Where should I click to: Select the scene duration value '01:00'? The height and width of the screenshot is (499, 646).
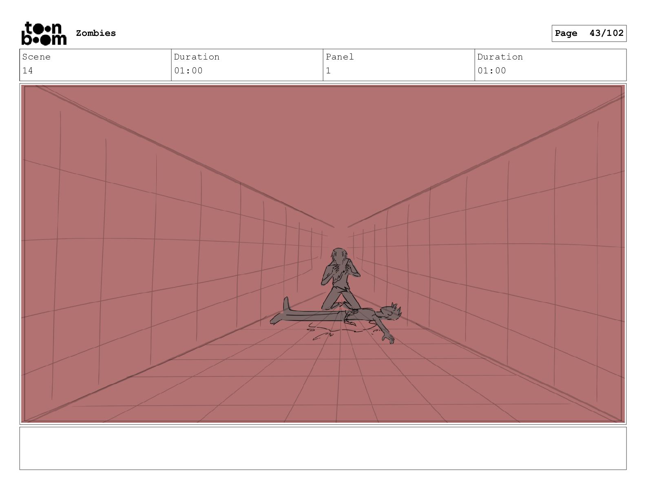pos(188,71)
